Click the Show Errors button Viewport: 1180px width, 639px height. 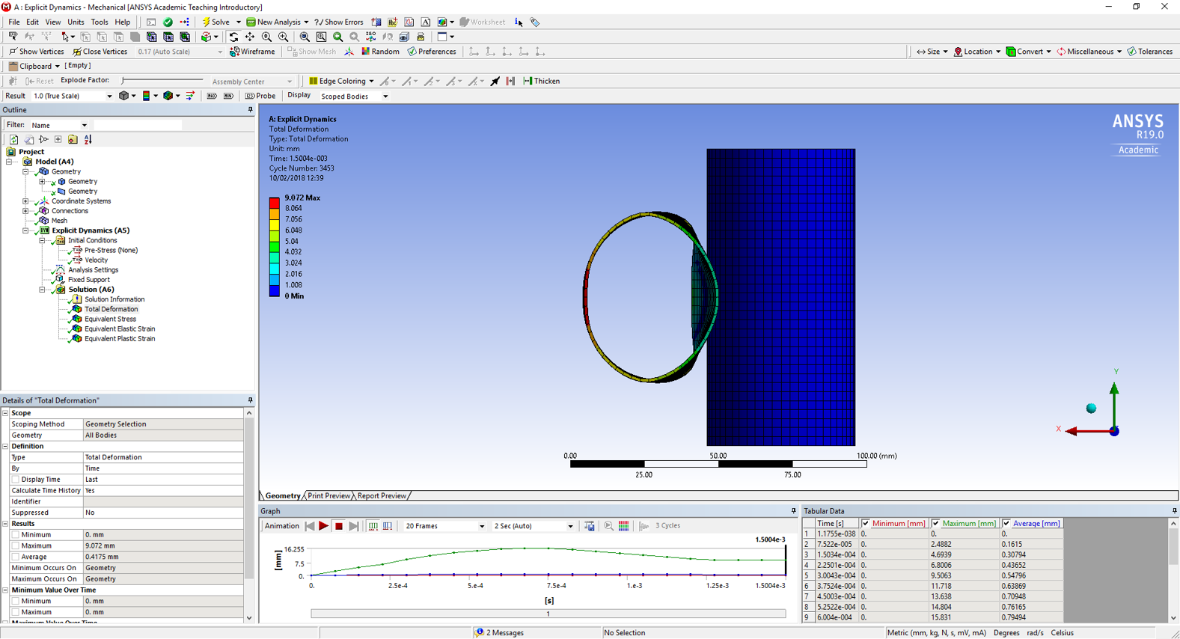[339, 22]
